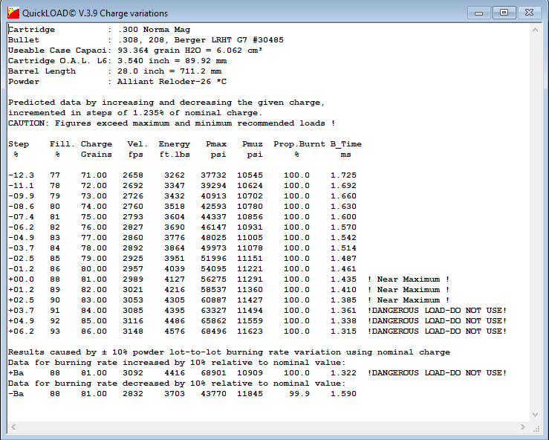This screenshot has width=549, height=440.
Task: Click the QuickLOAD app icon in title bar
Action: tap(13, 13)
